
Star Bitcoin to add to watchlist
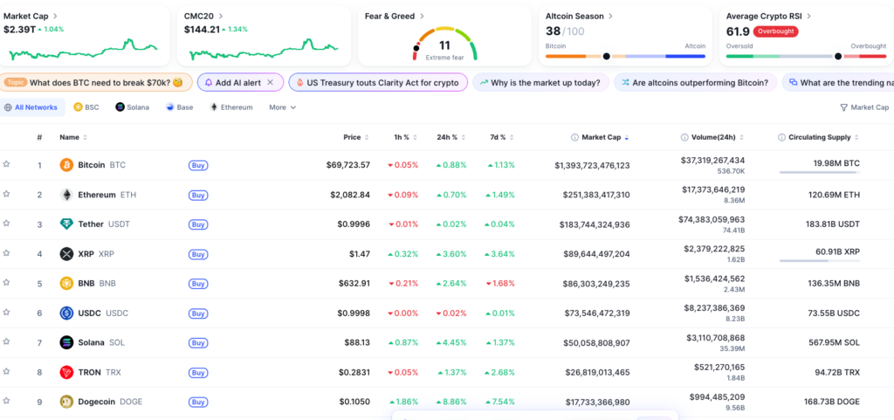(6, 164)
